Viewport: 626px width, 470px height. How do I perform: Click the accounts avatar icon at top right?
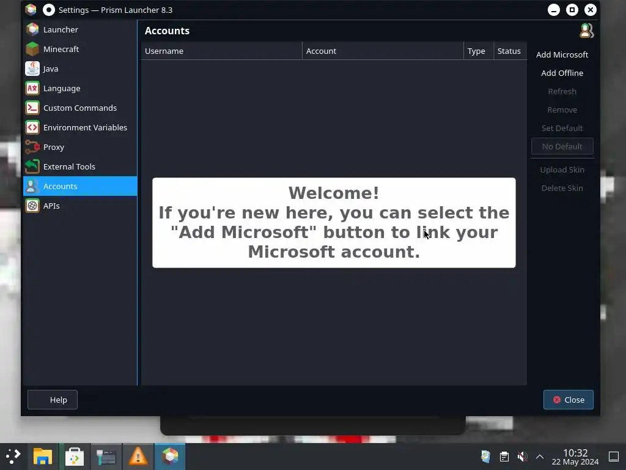pyautogui.click(x=586, y=31)
